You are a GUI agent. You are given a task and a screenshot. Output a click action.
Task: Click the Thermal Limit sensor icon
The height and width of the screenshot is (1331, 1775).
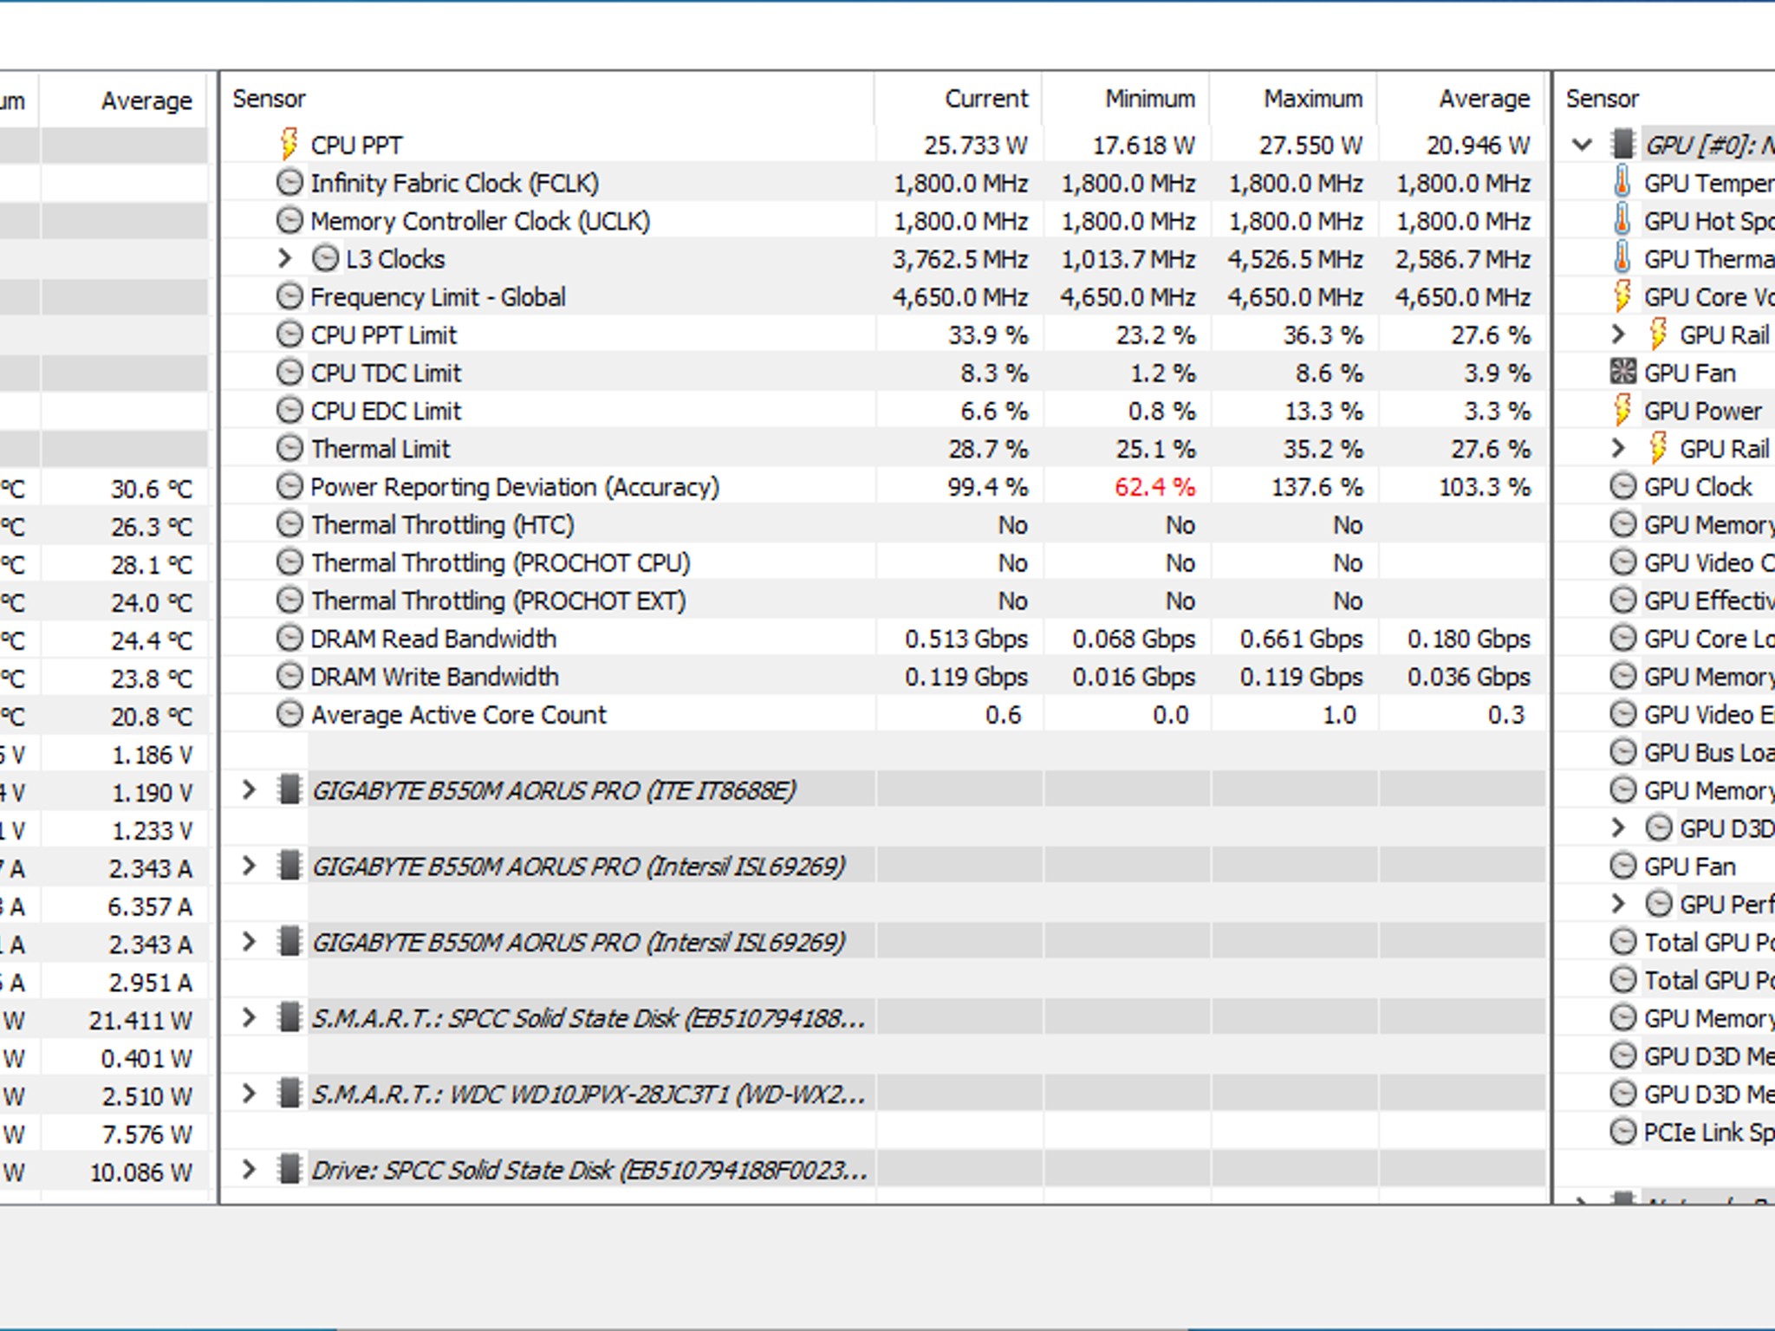tap(289, 448)
